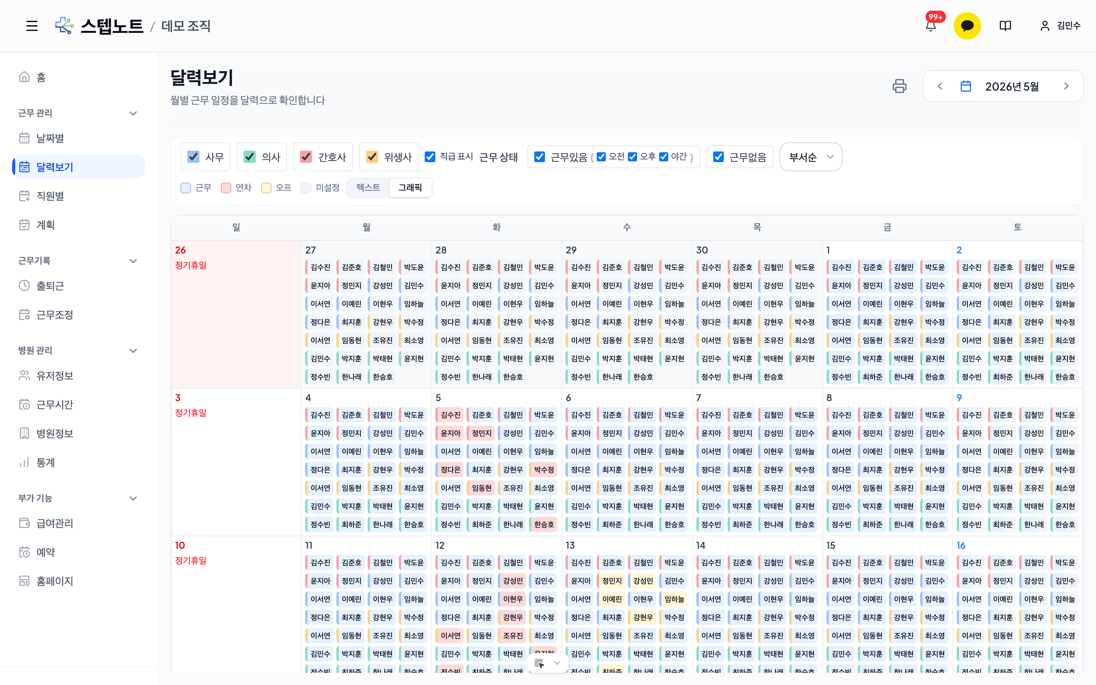
Task: Click the 근무시간 sidebar icon
Action: pyautogui.click(x=24, y=404)
